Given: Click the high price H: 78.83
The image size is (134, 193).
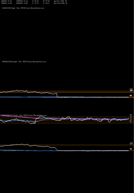Looking at the screenshot, I should 47,1.
